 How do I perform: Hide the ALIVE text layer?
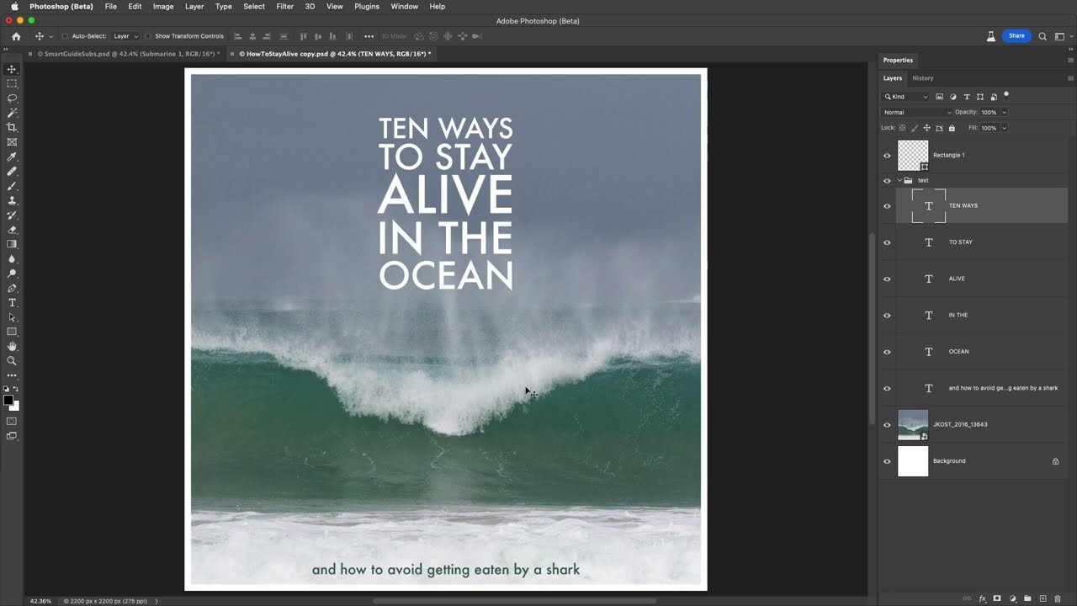click(887, 279)
